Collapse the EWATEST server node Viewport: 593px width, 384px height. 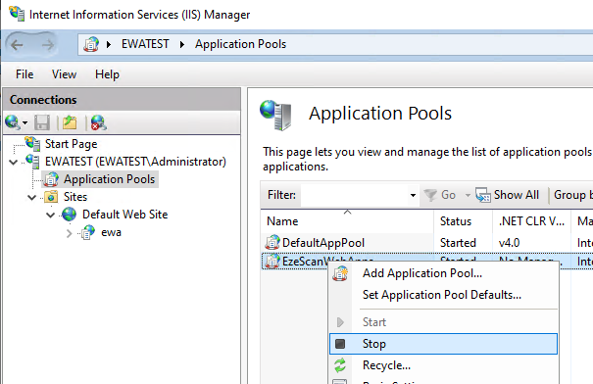click(x=14, y=163)
